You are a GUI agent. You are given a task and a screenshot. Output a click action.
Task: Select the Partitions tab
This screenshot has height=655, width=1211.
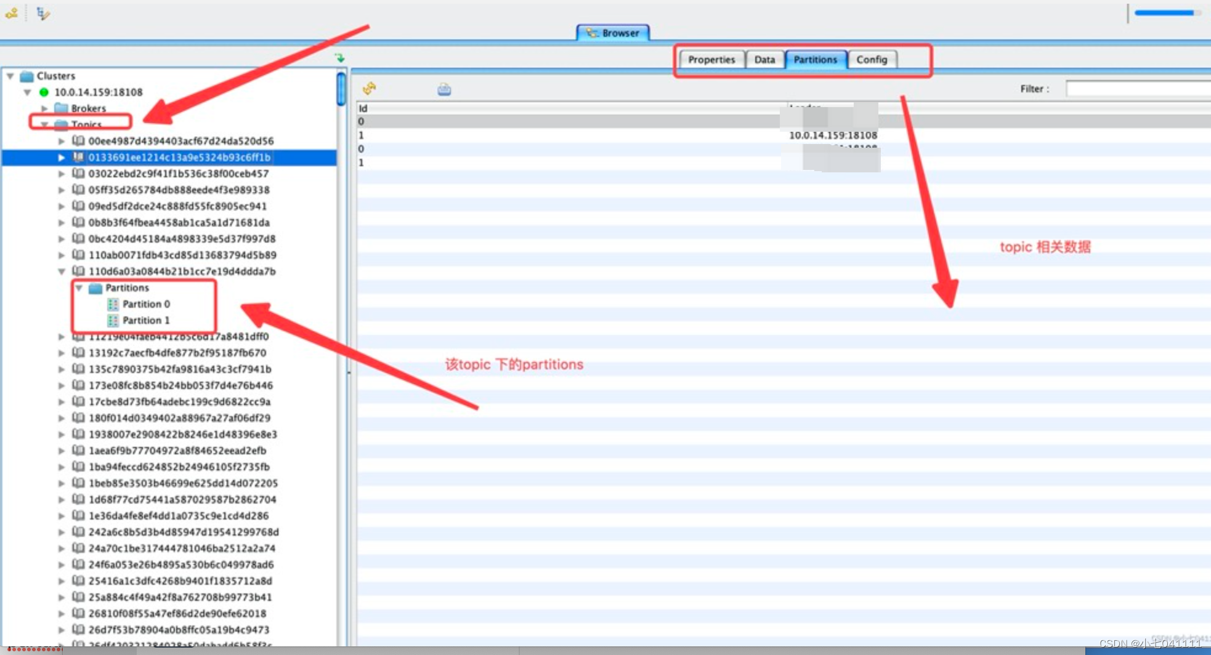[816, 60]
